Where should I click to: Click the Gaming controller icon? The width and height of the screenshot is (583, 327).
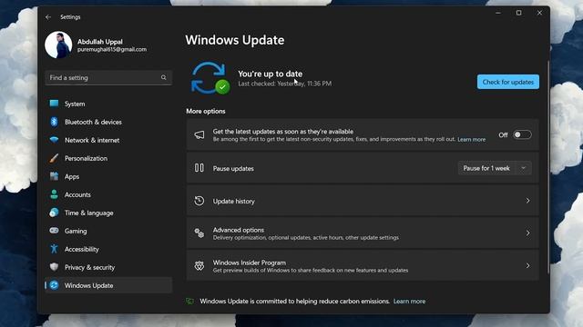[54, 231]
